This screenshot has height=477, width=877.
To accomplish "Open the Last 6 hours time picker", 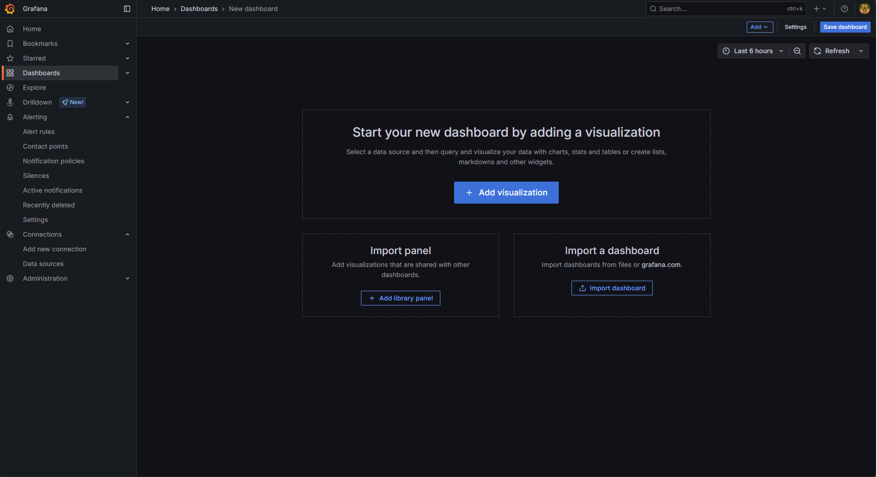I will pyautogui.click(x=753, y=51).
